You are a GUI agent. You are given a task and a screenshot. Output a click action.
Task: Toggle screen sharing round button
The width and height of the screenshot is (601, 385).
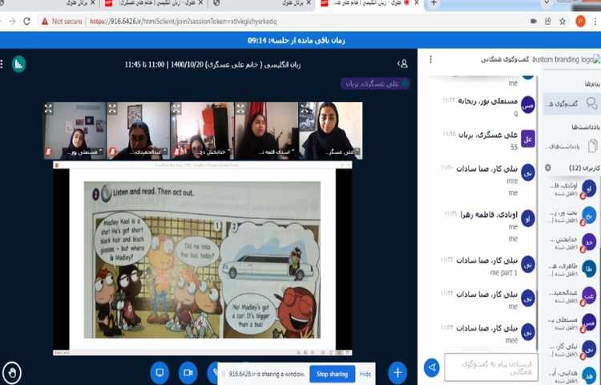click(159, 372)
